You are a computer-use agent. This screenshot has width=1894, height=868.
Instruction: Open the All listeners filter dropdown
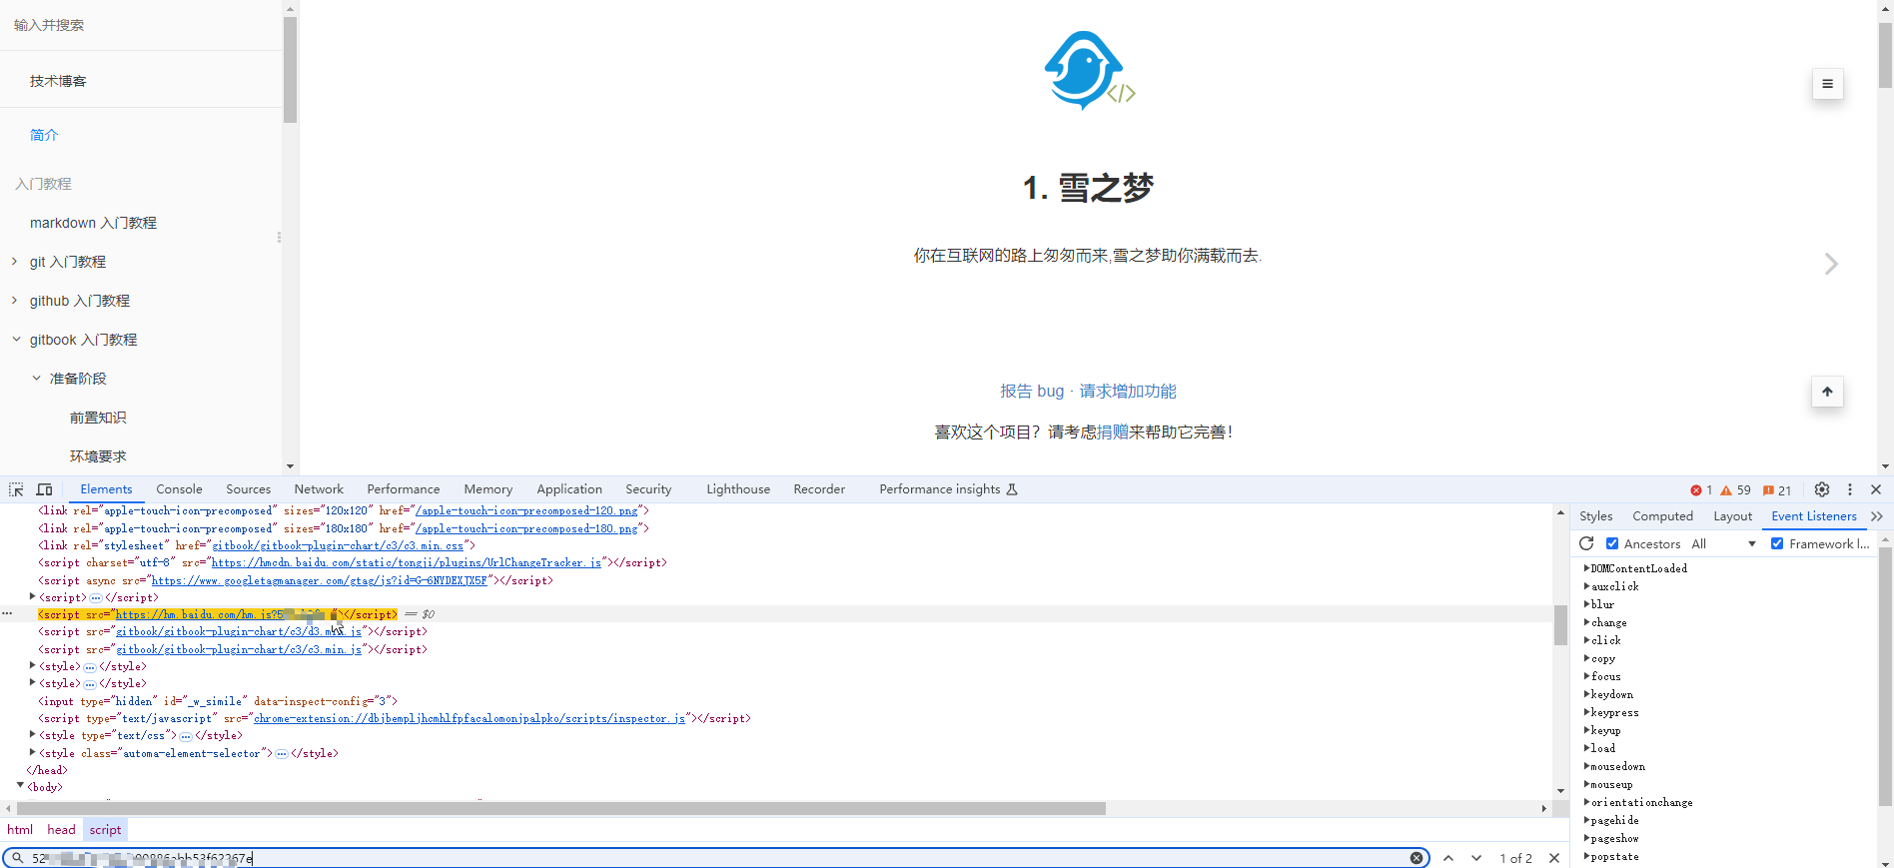[1723, 543]
